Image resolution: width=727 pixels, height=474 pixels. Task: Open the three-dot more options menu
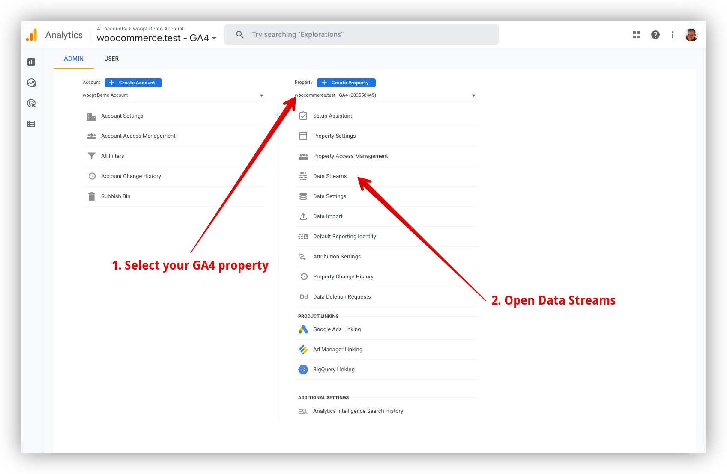[x=673, y=35]
